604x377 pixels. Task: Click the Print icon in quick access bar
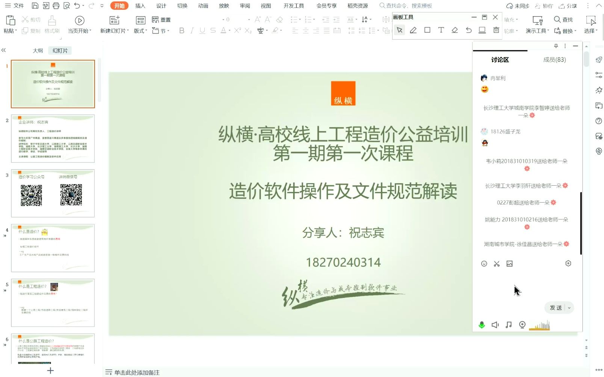pyautogui.click(x=56, y=6)
